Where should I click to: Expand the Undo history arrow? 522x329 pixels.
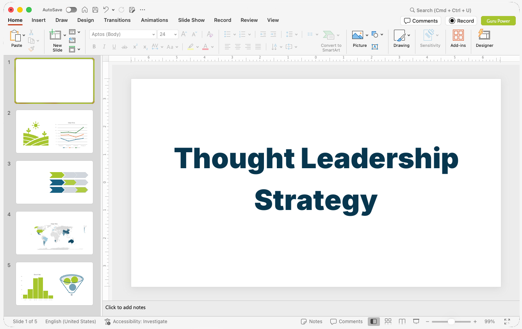point(113,10)
